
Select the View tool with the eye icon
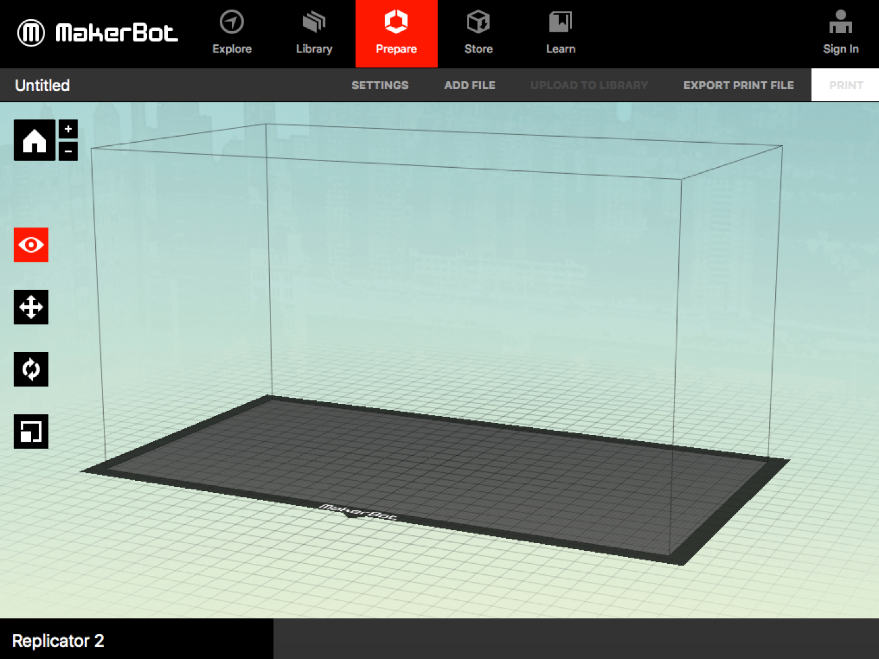tap(31, 245)
